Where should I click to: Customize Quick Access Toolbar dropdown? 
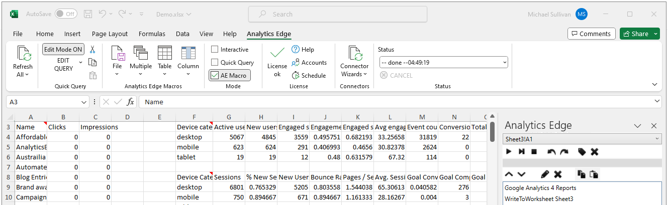[x=141, y=14]
